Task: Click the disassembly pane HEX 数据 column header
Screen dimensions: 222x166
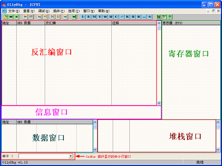Action: (x=31, y=23)
